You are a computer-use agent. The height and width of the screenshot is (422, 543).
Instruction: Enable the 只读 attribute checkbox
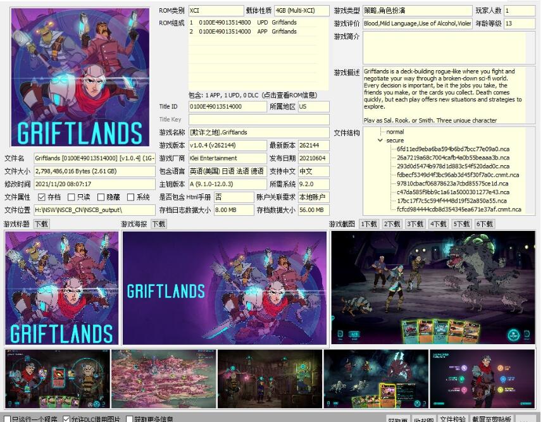[x=72, y=197]
